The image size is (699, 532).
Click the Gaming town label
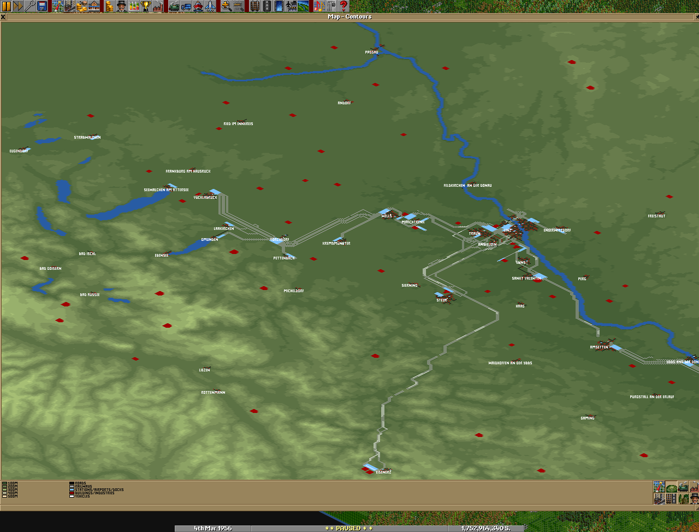[588, 418]
